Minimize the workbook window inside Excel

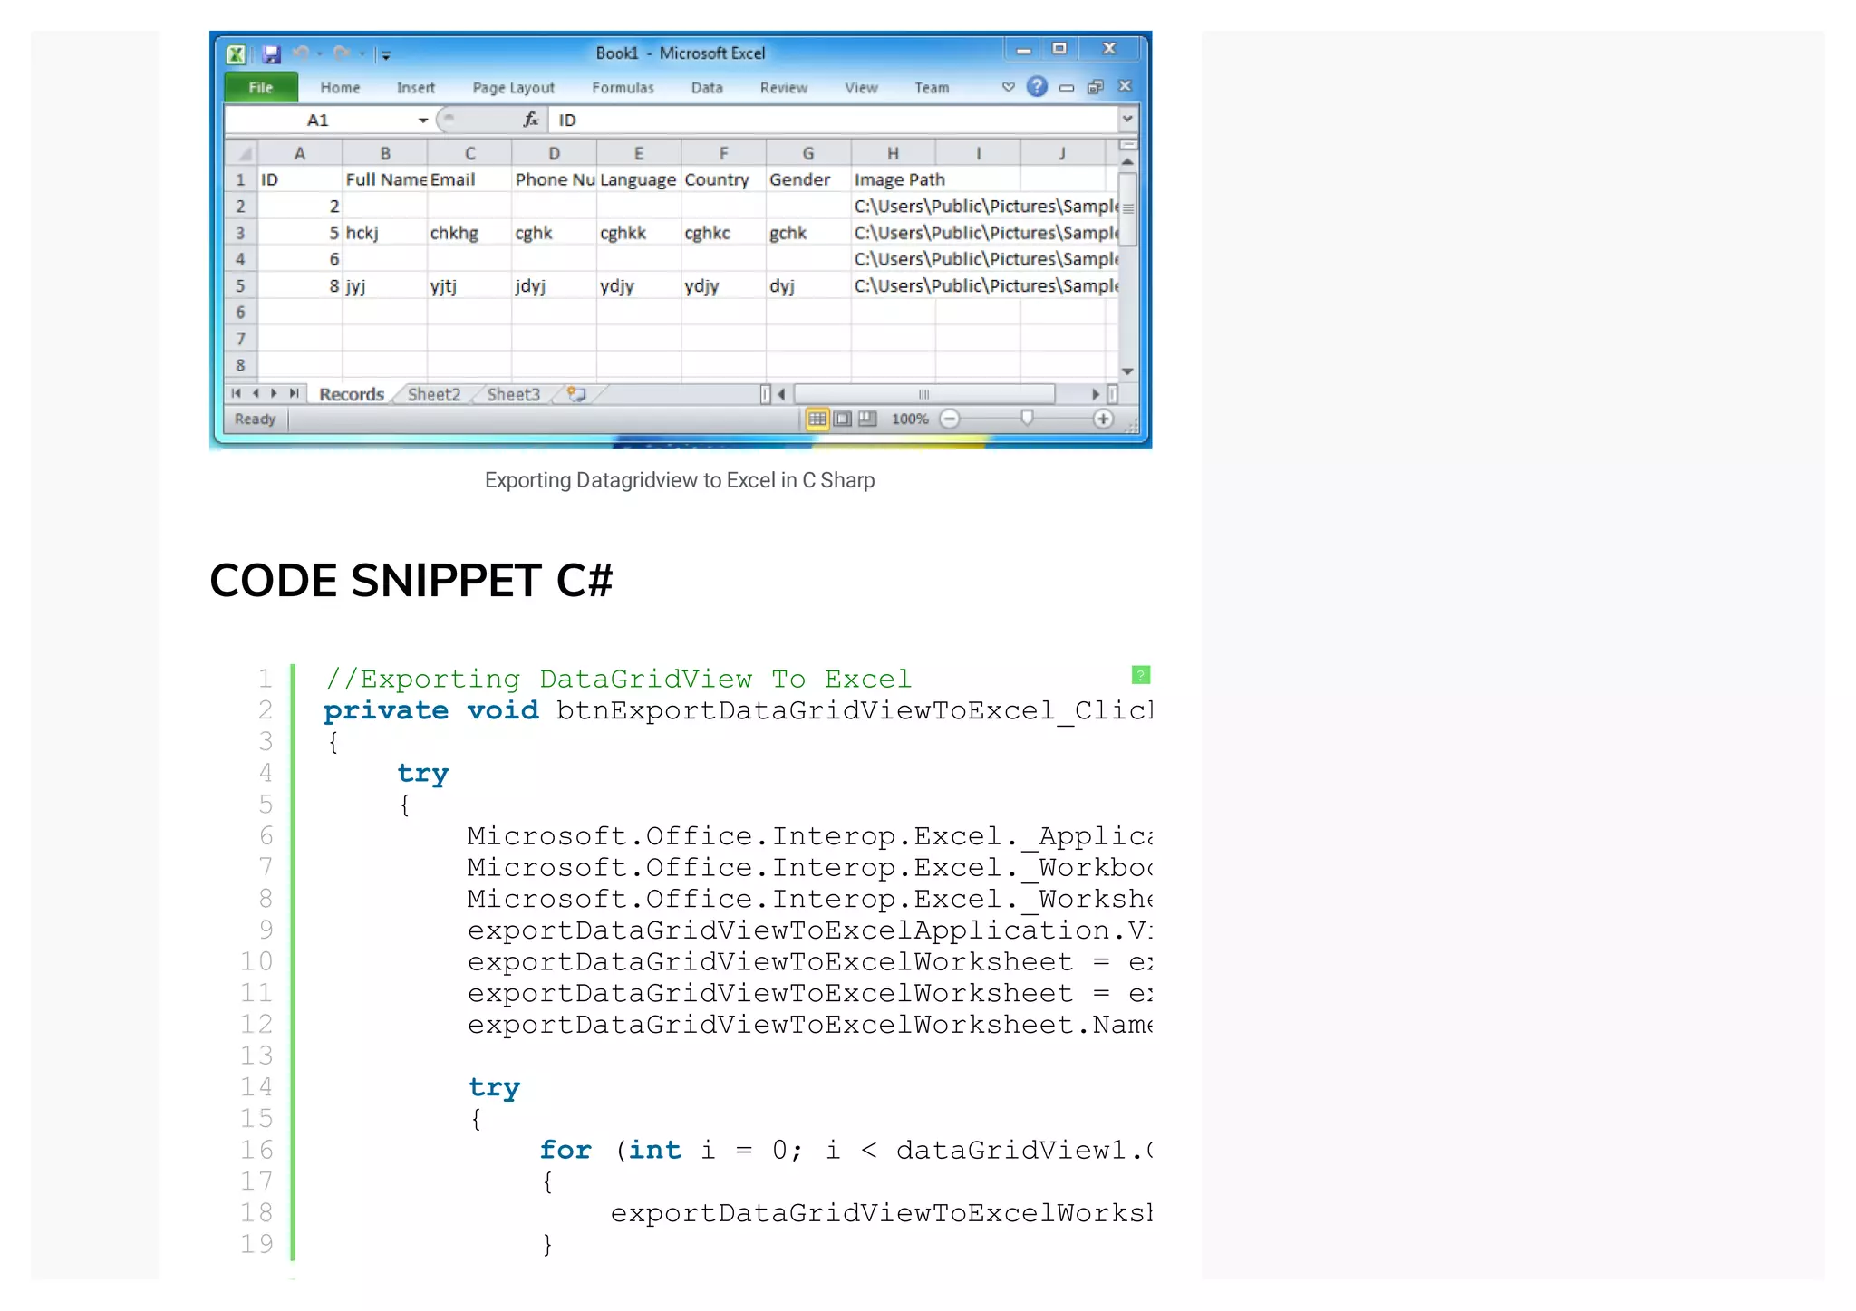pyautogui.click(x=1067, y=87)
